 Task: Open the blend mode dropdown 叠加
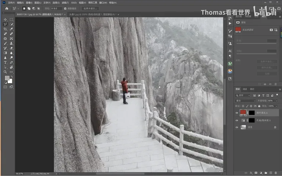[x=246, y=101]
